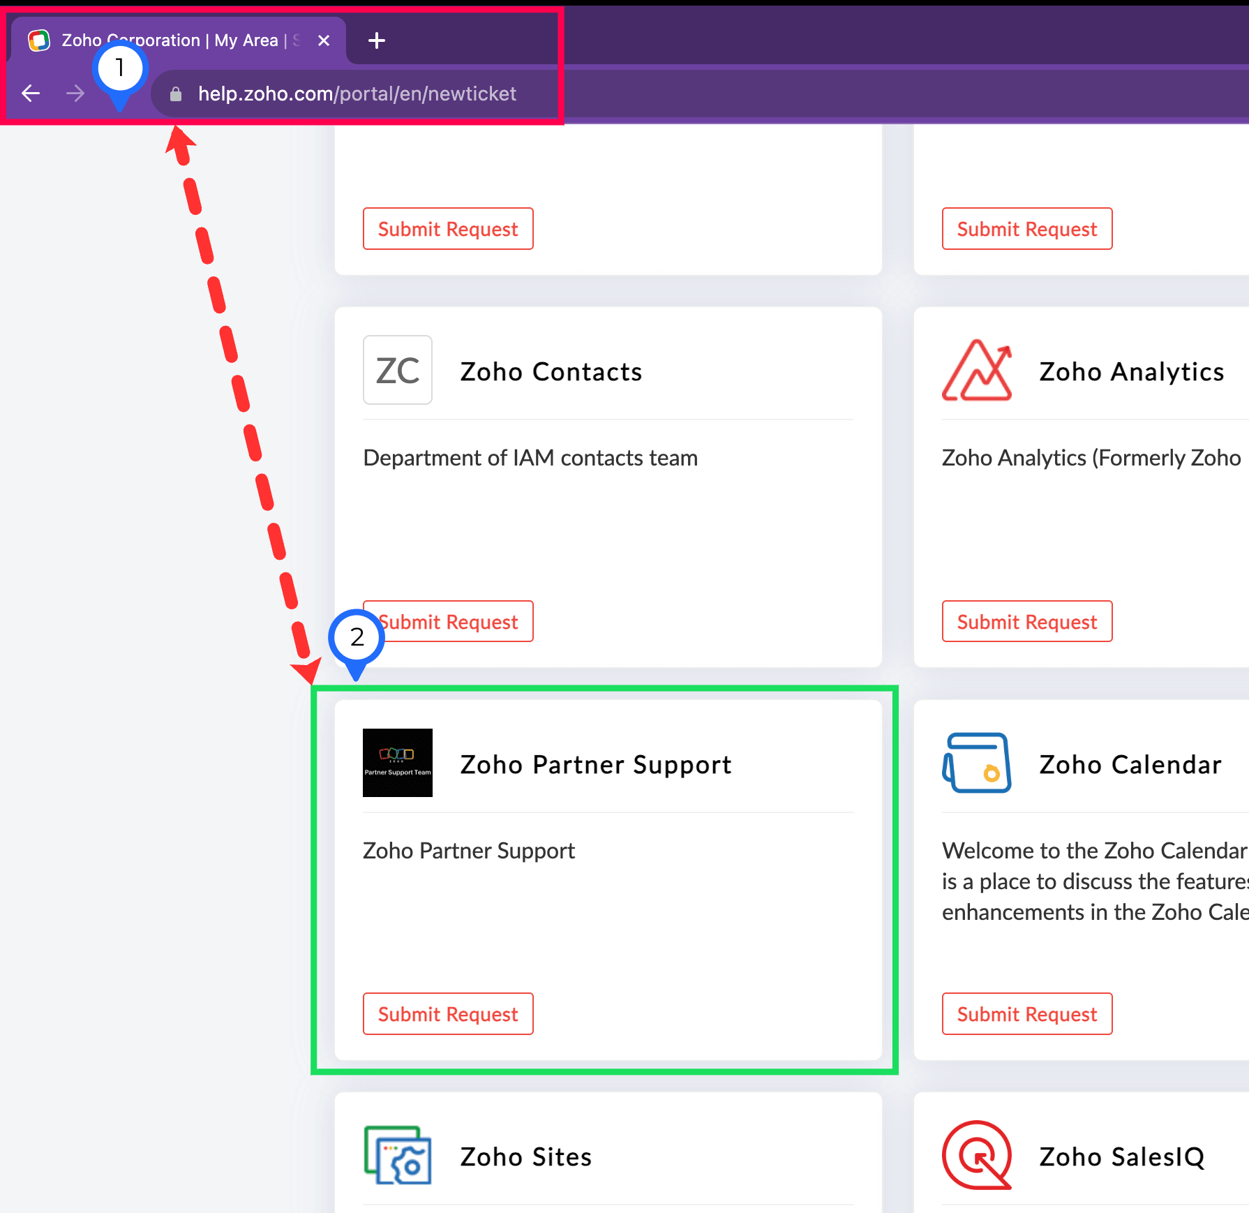Image resolution: width=1249 pixels, height=1213 pixels.
Task: Click the Zoho SalesIQ icon
Action: click(x=977, y=1155)
